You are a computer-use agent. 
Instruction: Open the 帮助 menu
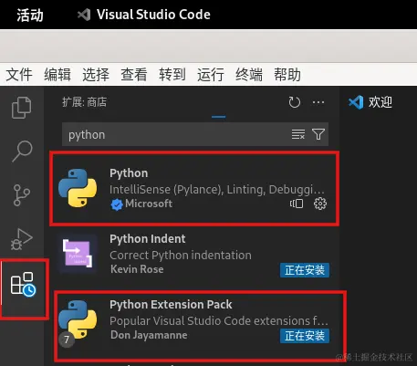(287, 75)
